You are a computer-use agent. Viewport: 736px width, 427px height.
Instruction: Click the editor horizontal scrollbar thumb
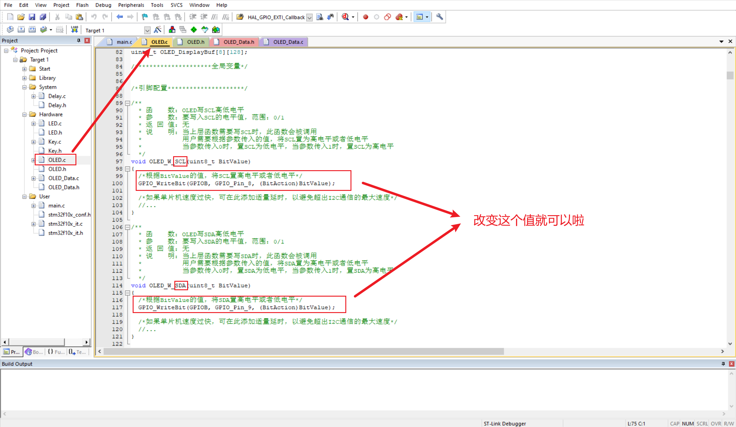pos(303,351)
